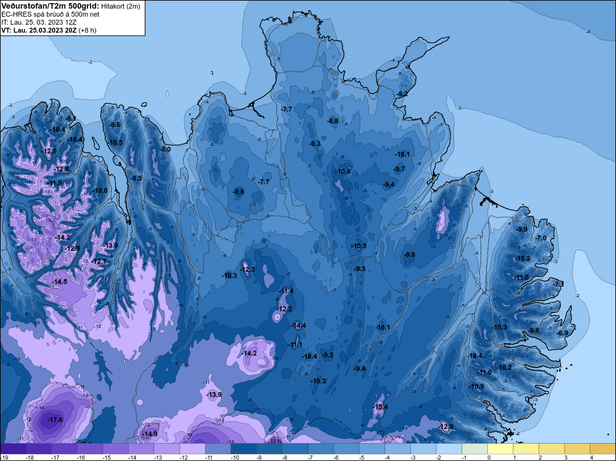Image resolution: width=616 pixels, height=461 pixels.
Task: Click the -11.9 temperature value
Action: [x=55, y=183]
